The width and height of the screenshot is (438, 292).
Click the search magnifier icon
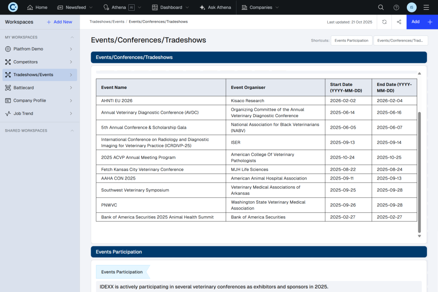click(x=381, y=7)
